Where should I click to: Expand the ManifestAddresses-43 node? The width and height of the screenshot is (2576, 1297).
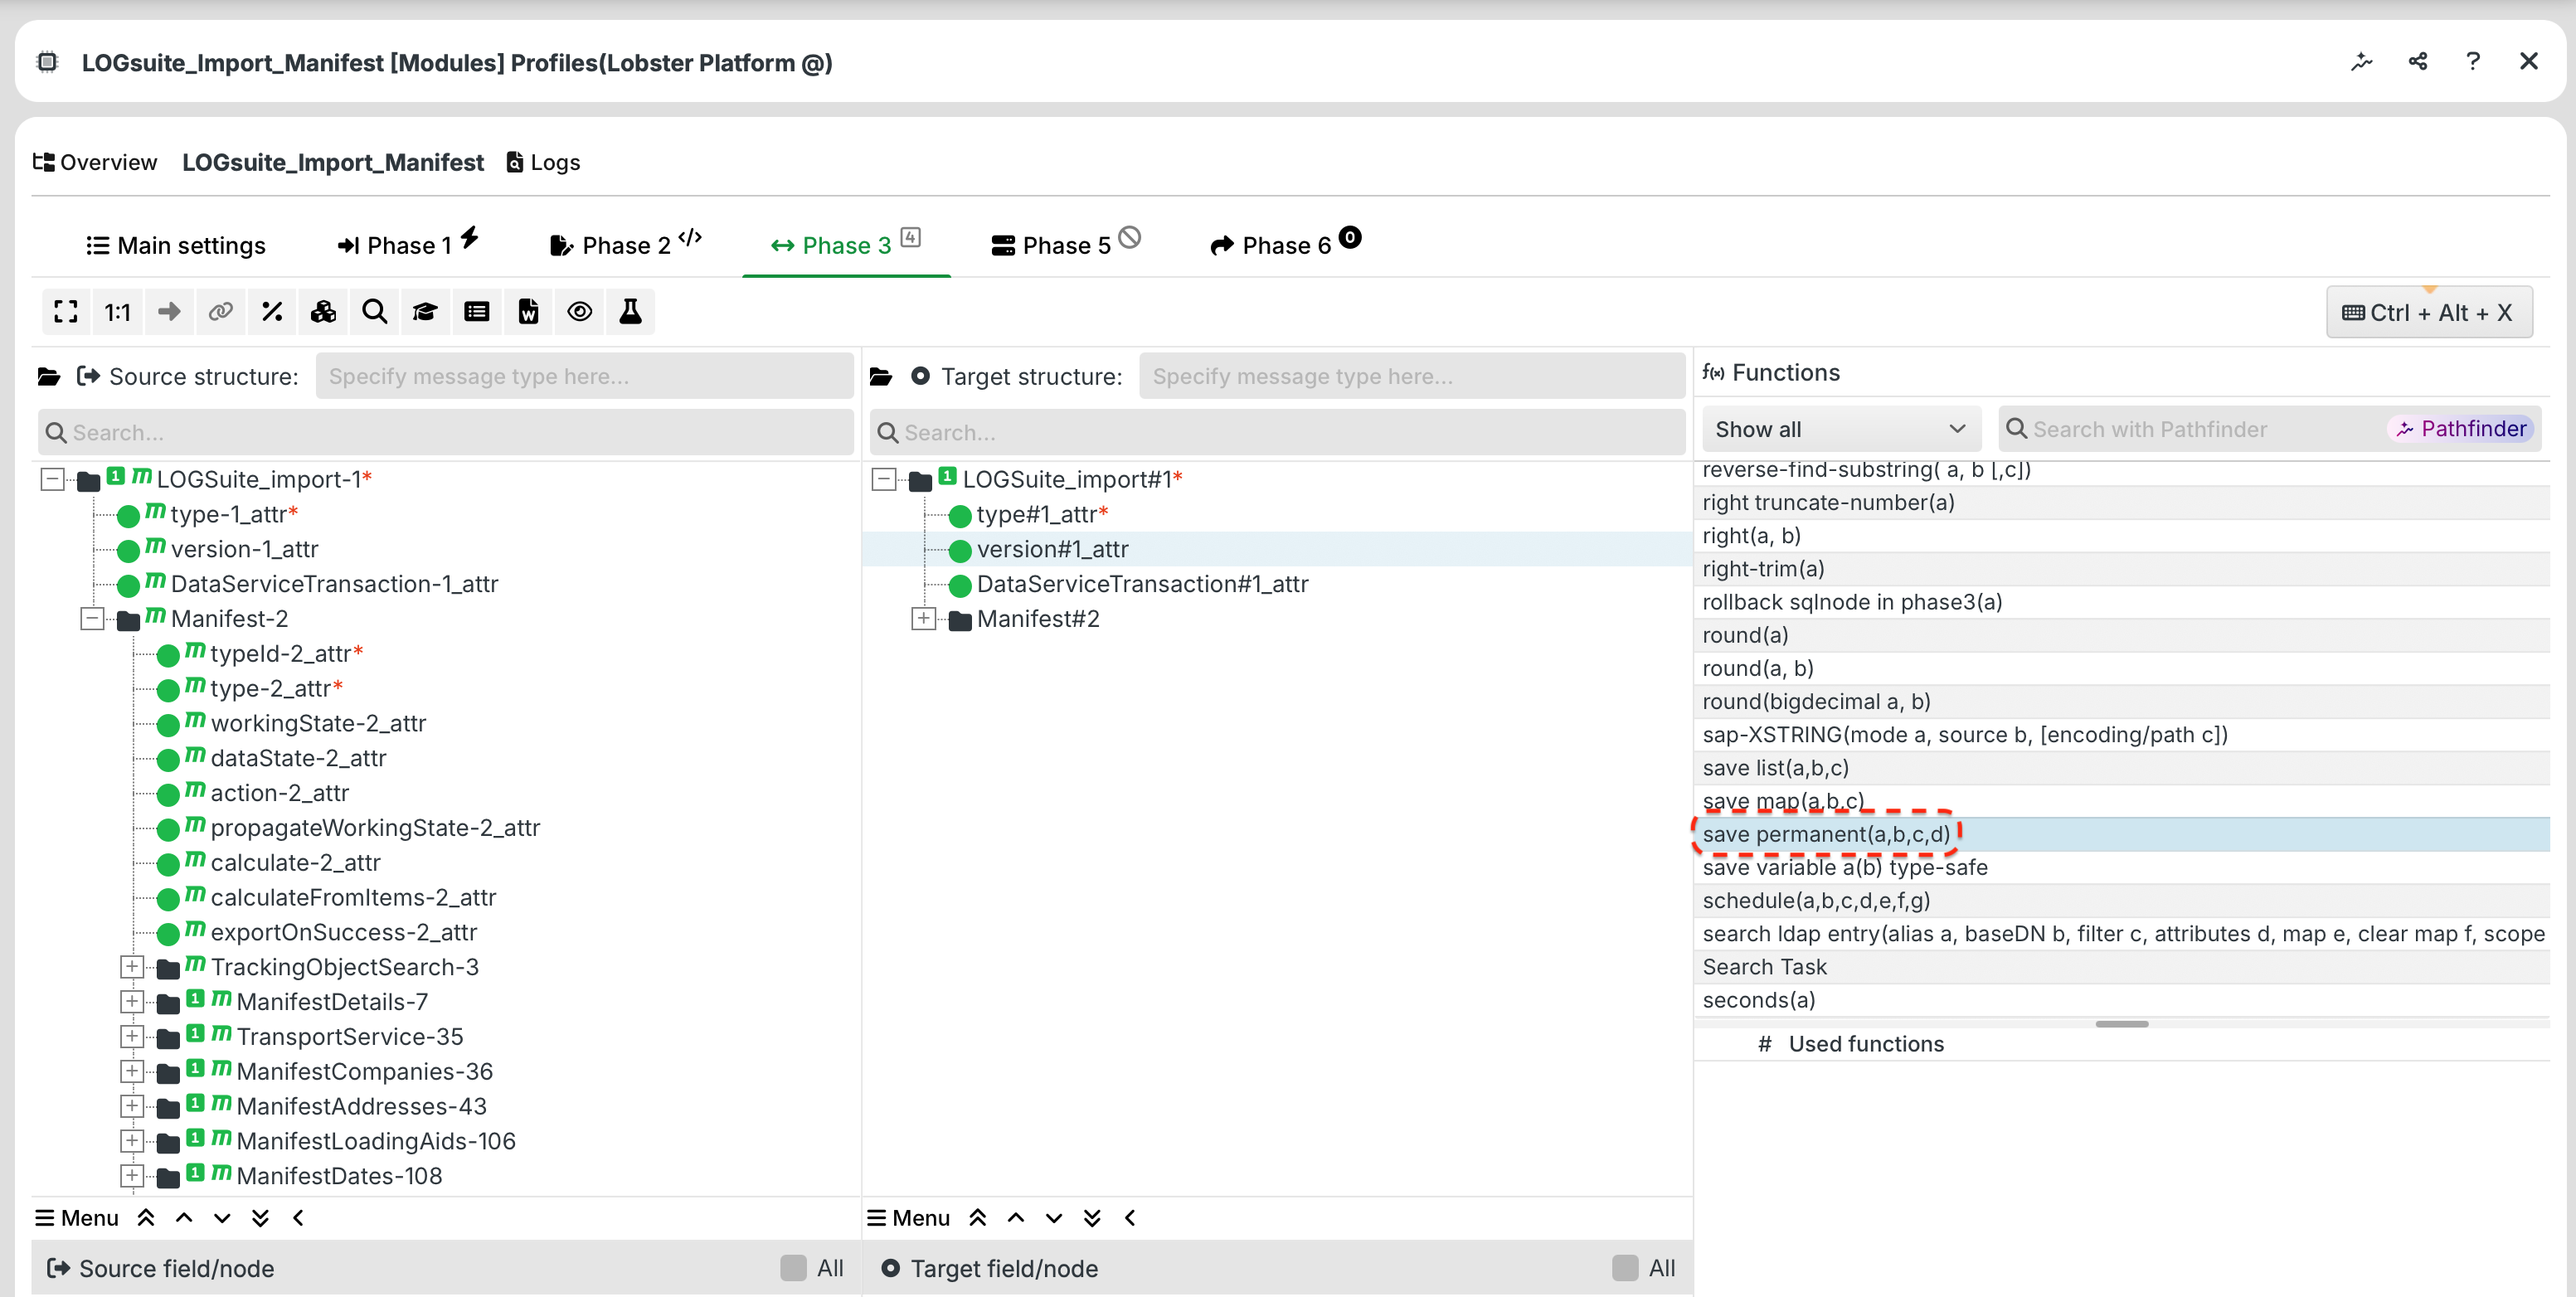[x=132, y=1106]
